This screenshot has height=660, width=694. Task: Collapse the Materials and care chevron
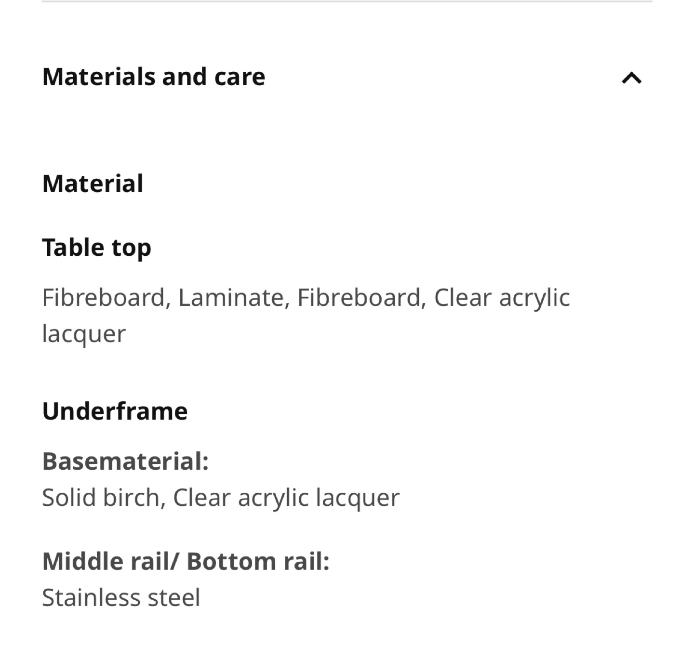(x=631, y=78)
